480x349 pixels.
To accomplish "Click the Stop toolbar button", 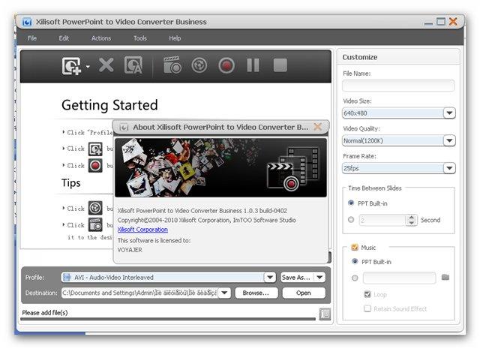I will pyautogui.click(x=280, y=65).
